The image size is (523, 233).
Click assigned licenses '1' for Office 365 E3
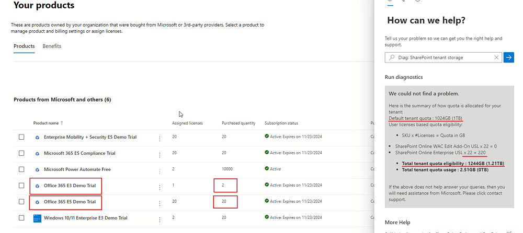tap(173, 186)
